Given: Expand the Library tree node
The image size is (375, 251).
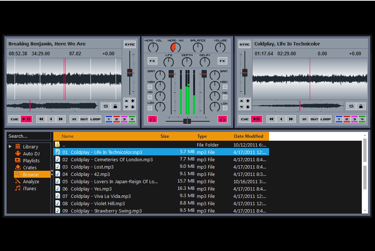Looking at the screenshot, I should click(x=10, y=147).
